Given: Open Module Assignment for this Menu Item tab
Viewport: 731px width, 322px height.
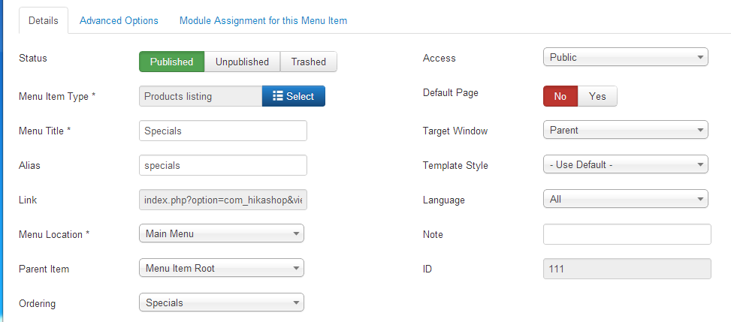Looking at the screenshot, I should [x=264, y=20].
